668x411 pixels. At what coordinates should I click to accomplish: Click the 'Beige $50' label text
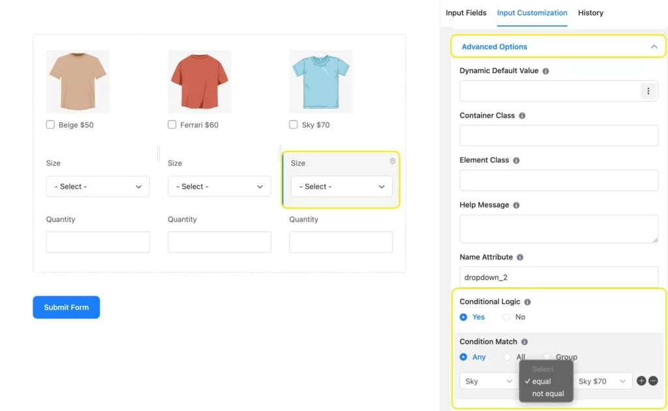[76, 125]
